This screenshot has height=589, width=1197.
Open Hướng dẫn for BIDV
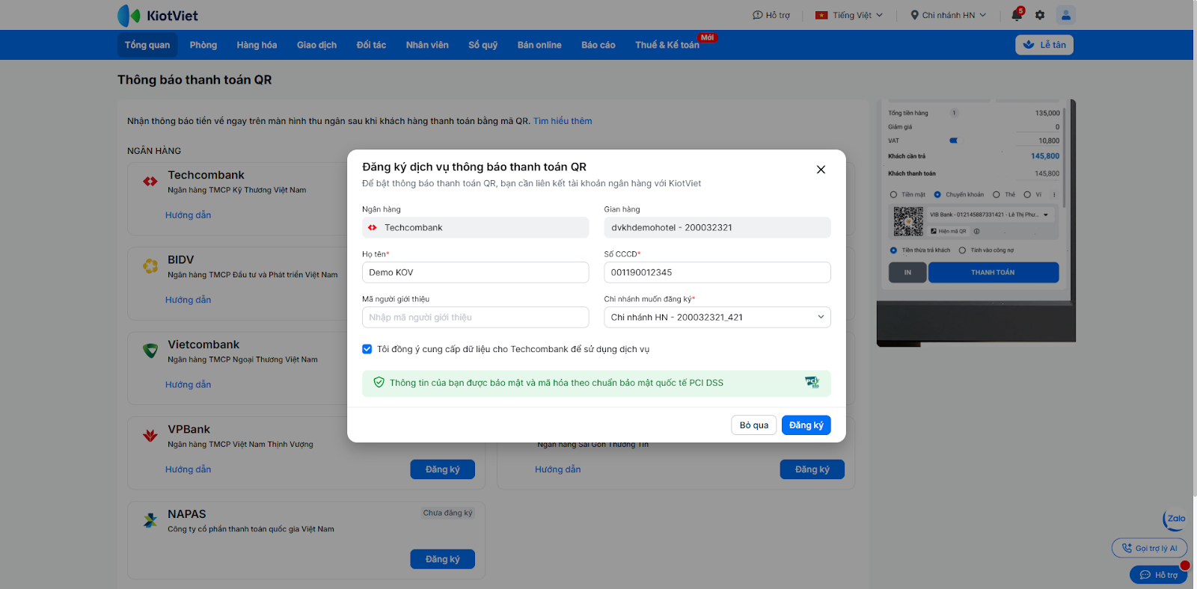click(189, 300)
